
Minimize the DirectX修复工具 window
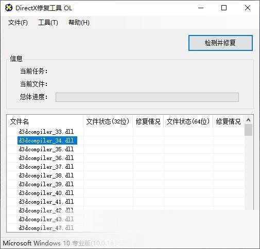(201, 8)
